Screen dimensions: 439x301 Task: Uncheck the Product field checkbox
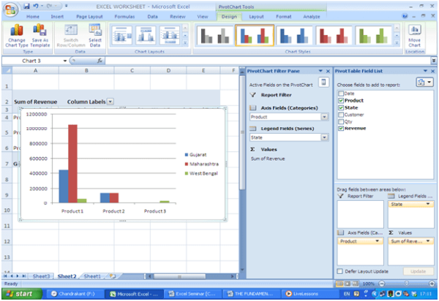click(341, 100)
